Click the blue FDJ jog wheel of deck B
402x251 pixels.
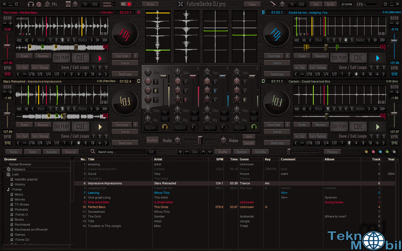click(277, 34)
